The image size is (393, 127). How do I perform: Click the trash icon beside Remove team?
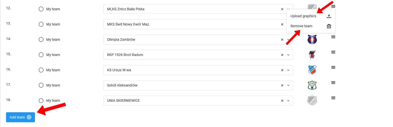tap(329, 26)
